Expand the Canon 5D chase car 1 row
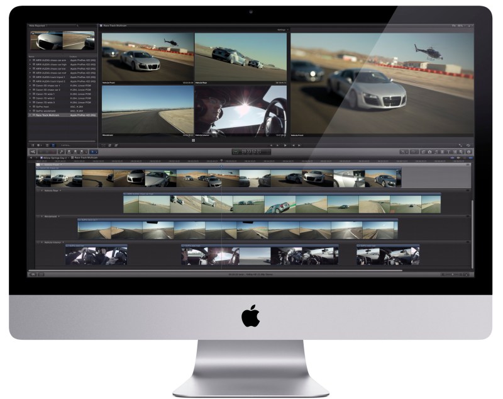 tap(30, 85)
